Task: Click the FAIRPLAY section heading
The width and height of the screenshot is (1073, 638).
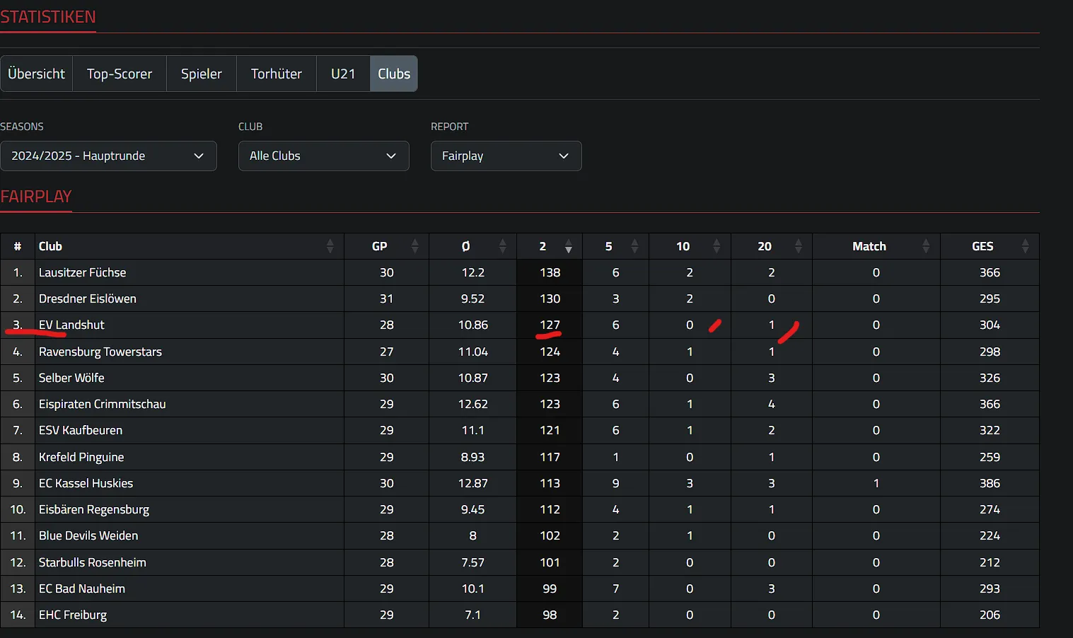Action: [x=36, y=197]
